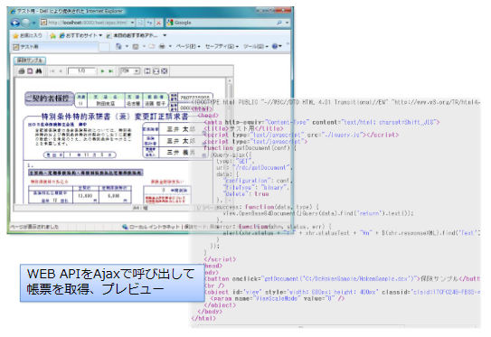Click the viewer page number field

[81, 71]
